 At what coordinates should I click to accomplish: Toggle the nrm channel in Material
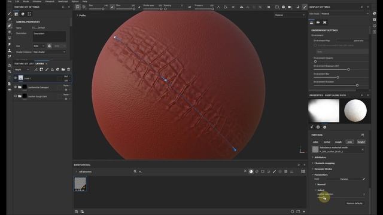tap(349, 142)
